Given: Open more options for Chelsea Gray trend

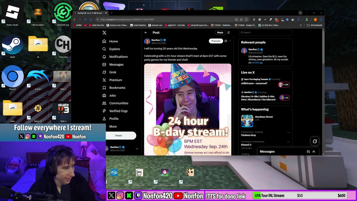Looking at the screenshot, I should click(x=288, y=132).
